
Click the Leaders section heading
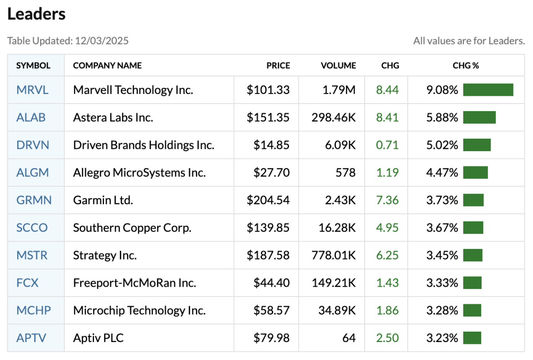[36, 14]
